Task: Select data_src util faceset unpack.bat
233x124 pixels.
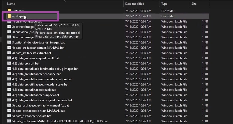Action: [36, 95]
